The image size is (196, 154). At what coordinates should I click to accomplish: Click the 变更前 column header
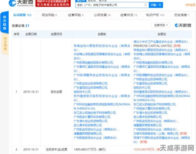tap(102, 34)
